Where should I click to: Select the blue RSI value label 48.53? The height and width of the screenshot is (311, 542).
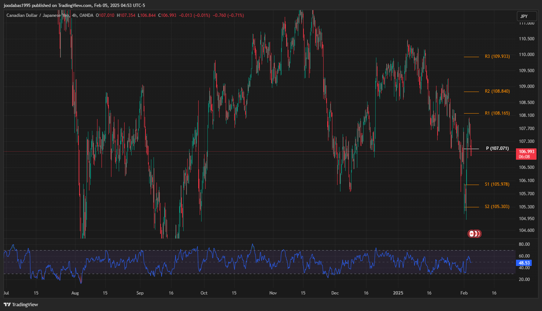pos(524,263)
